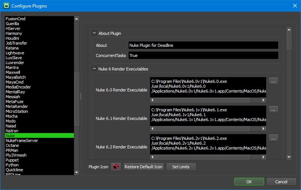The width and height of the screenshot is (301, 190).
Task: Click right arrow of Nuke 6.0 path scrollbar
Action: [263, 100]
